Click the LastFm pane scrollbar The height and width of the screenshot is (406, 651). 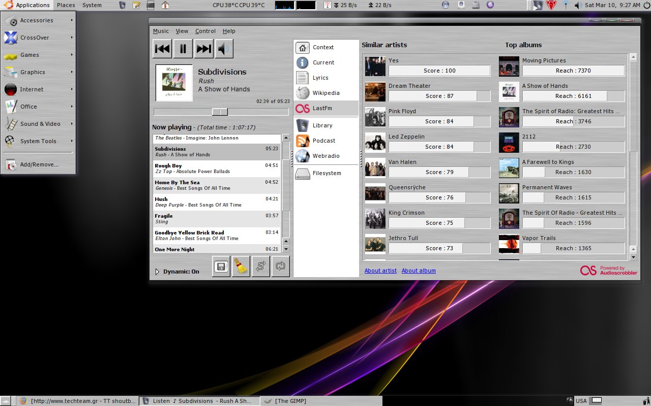[x=633, y=156]
